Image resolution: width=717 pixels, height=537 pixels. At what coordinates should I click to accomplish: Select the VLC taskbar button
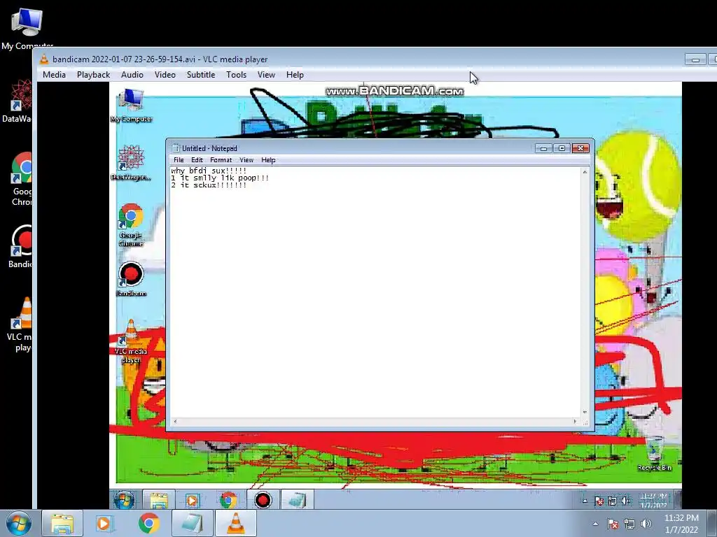click(236, 523)
